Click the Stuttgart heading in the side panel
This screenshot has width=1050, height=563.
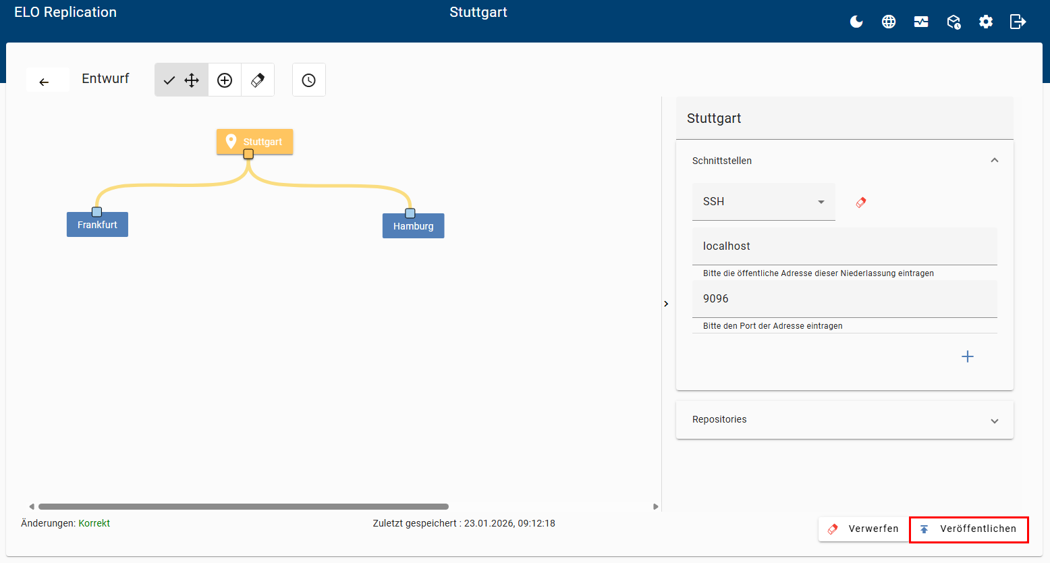pyautogui.click(x=714, y=118)
